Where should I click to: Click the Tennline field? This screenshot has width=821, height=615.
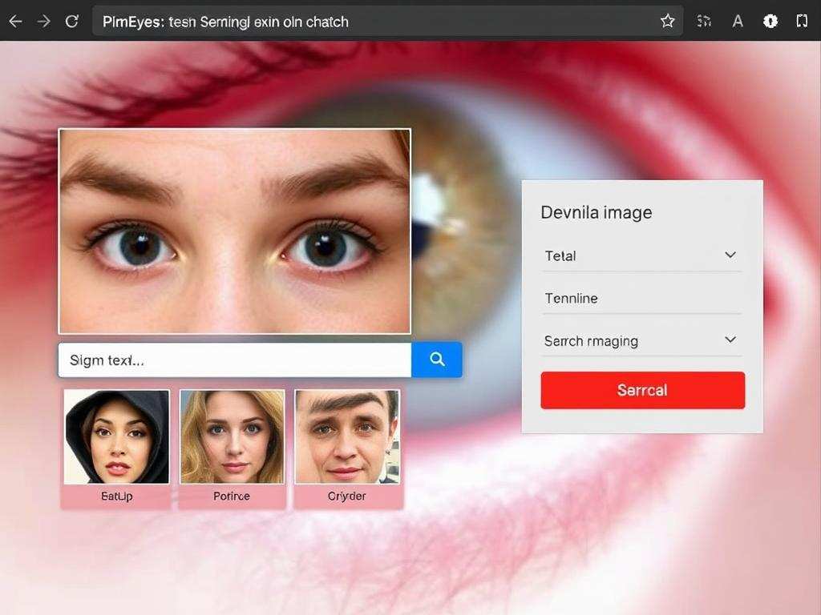coord(642,299)
